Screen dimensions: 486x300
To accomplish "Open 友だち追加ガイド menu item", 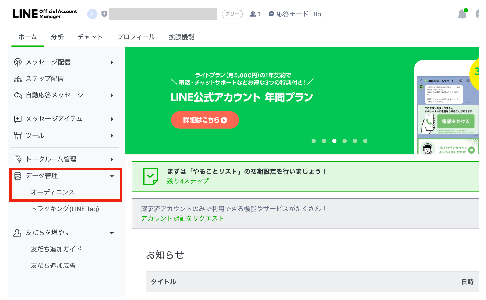I will point(56,249).
